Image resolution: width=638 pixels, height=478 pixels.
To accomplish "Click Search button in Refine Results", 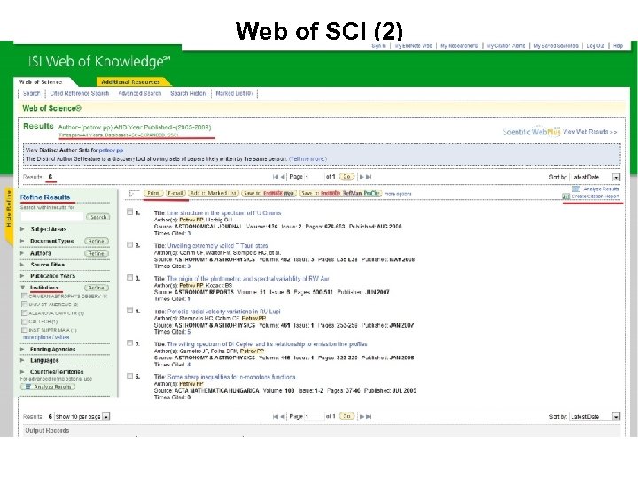I will (98, 217).
